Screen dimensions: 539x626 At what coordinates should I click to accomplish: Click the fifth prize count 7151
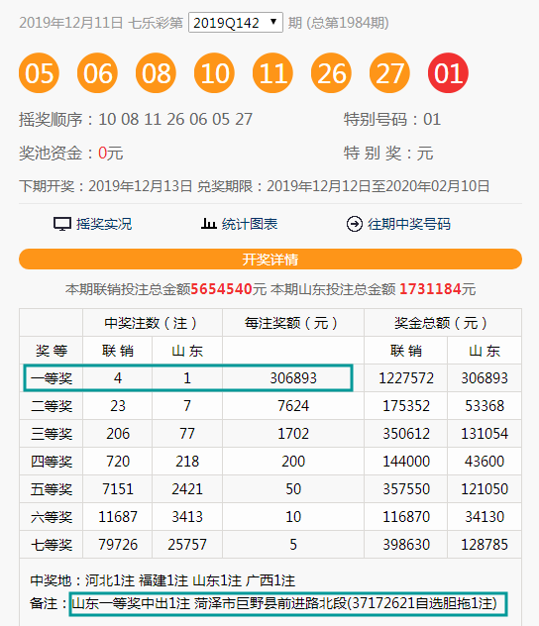(118, 489)
